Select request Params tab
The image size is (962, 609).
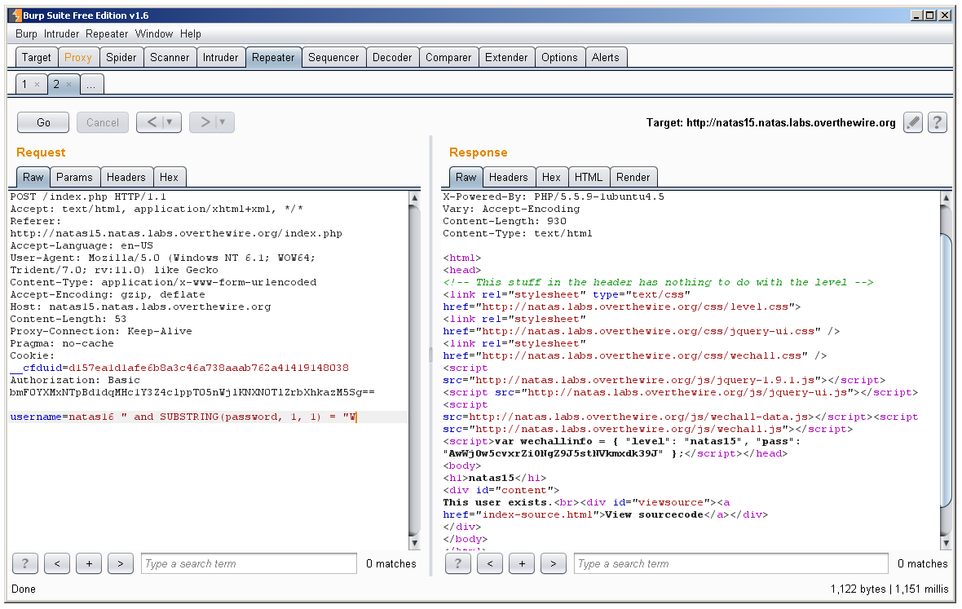74,177
